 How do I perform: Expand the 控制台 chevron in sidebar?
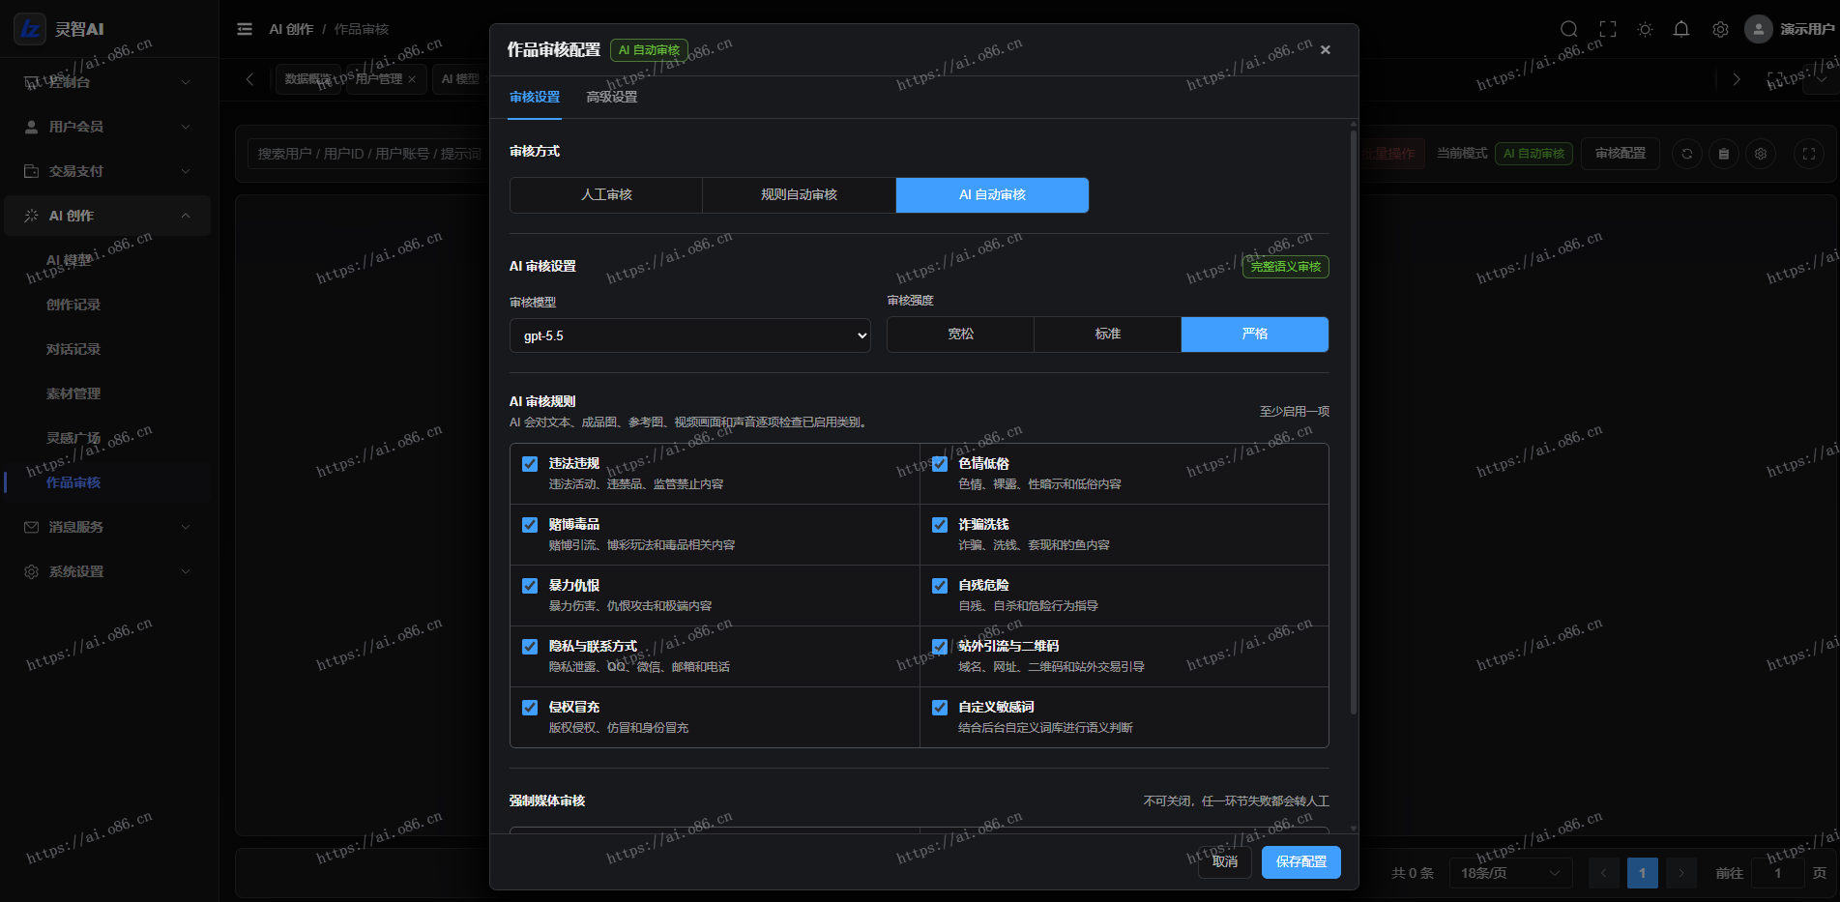tap(186, 82)
